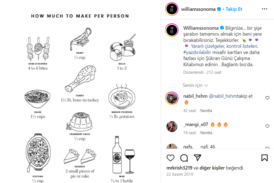This screenshot has width=274, height=183.
Task: Click the @nabil_hshm mention link
Action: coord(223,96)
